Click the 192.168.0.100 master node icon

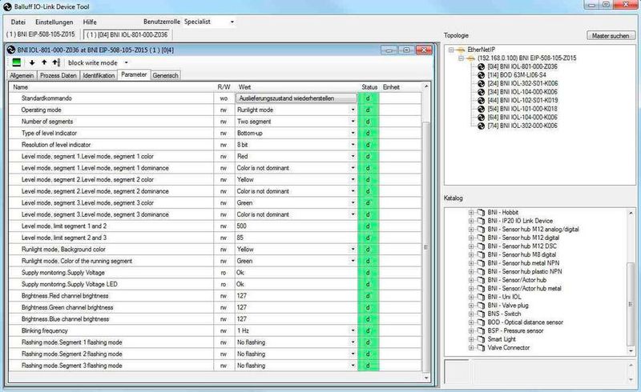point(471,58)
